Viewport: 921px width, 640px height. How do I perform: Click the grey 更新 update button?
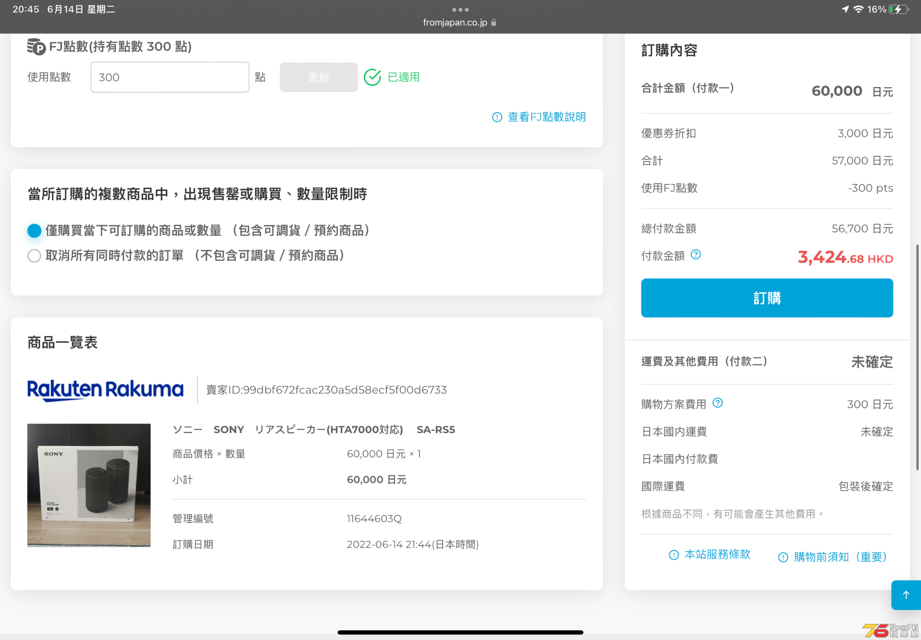coord(319,77)
